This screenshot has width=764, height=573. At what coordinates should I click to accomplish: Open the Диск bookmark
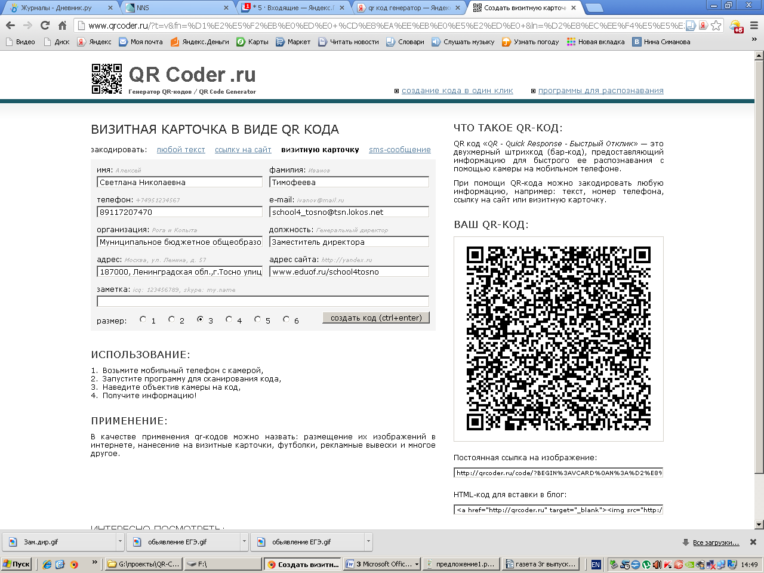(57, 42)
